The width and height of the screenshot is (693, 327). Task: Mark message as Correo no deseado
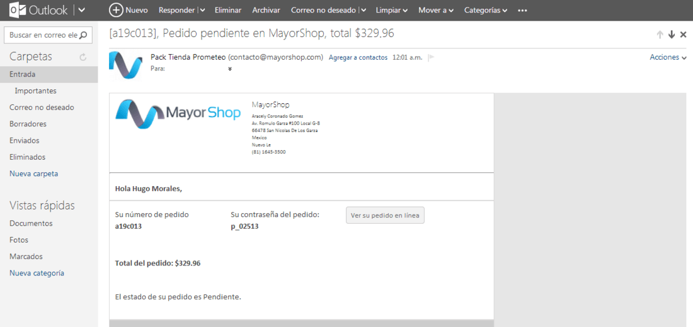tap(323, 10)
